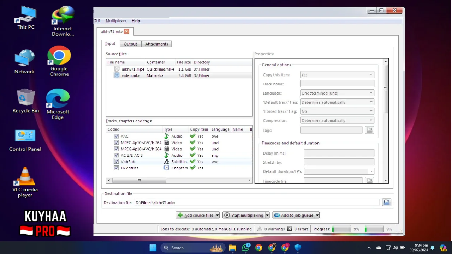
Task: Click the audio note icon in AAC row
Action: (x=167, y=136)
